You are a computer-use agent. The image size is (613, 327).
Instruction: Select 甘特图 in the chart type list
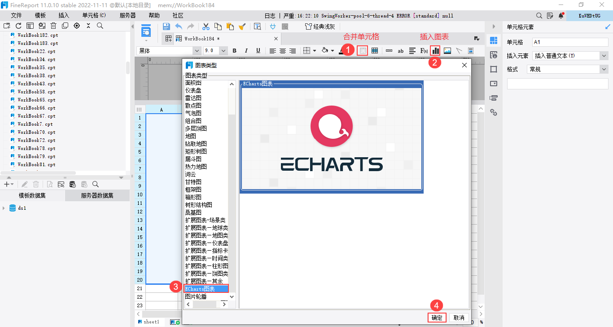click(193, 182)
